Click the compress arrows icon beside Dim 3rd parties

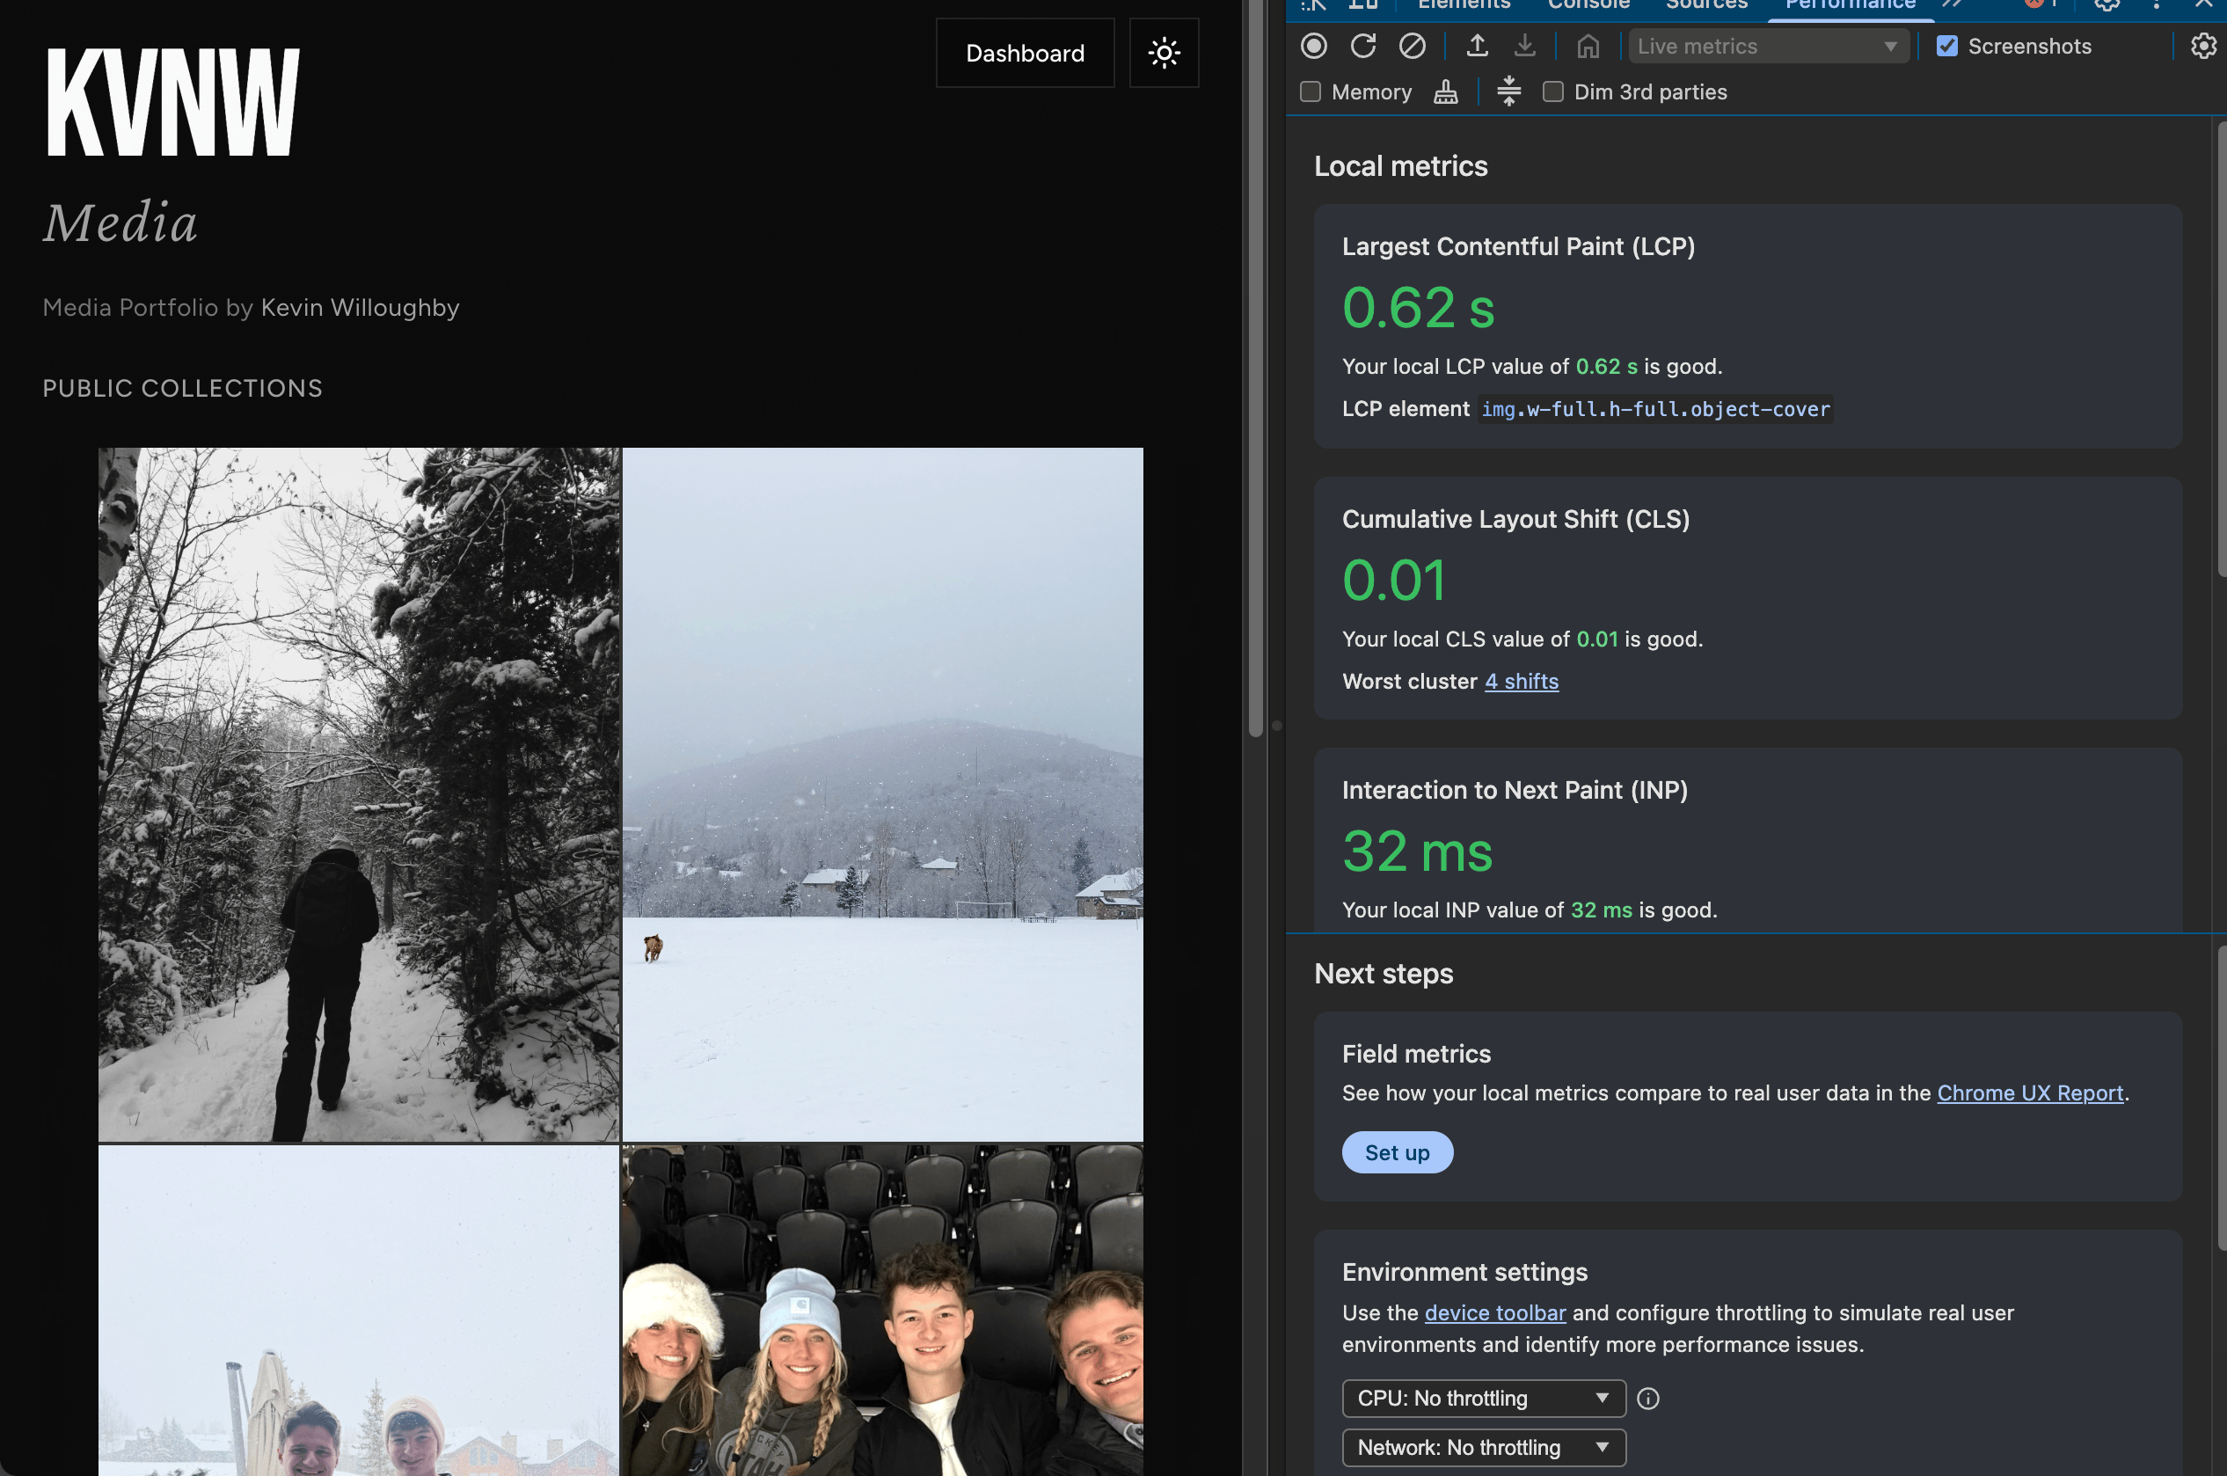1508,91
